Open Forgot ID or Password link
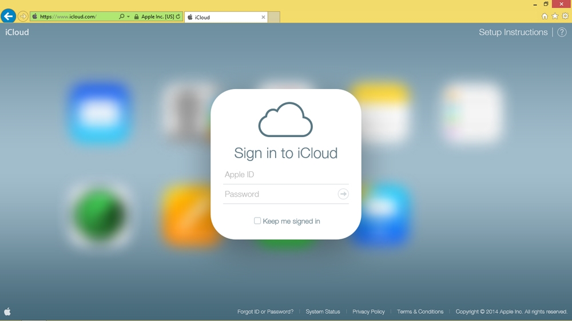Screen dimensions: 572x321 point(265,311)
